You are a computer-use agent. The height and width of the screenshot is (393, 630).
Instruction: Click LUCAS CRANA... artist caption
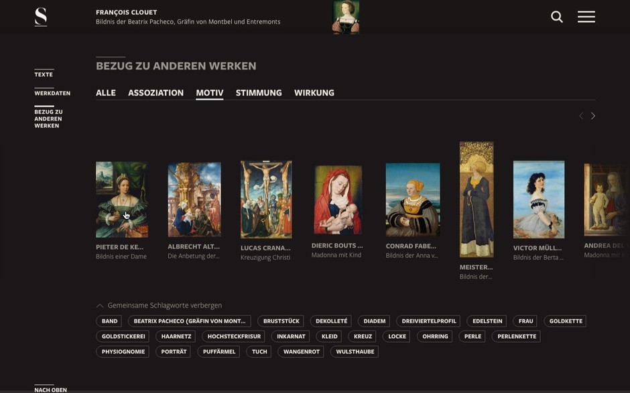click(x=265, y=248)
